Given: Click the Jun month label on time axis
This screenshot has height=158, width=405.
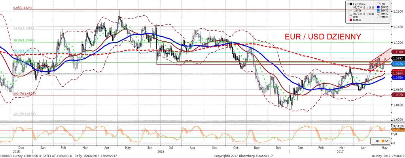Looking at the screenshot, I should point(149,148).
